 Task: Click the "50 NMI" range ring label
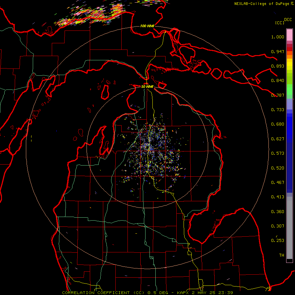(x=147, y=87)
